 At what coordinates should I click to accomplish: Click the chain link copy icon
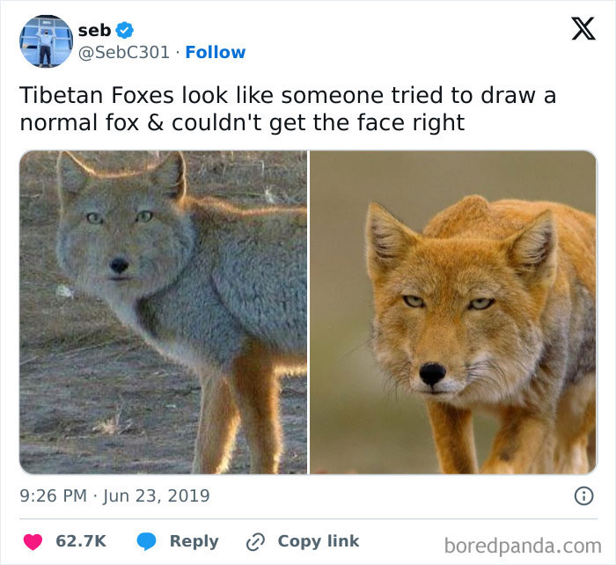(256, 541)
